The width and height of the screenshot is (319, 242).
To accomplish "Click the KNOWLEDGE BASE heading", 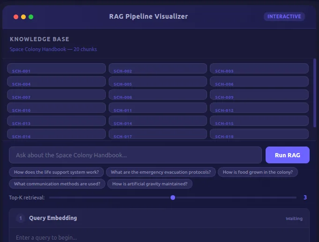I will tap(39, 39).
